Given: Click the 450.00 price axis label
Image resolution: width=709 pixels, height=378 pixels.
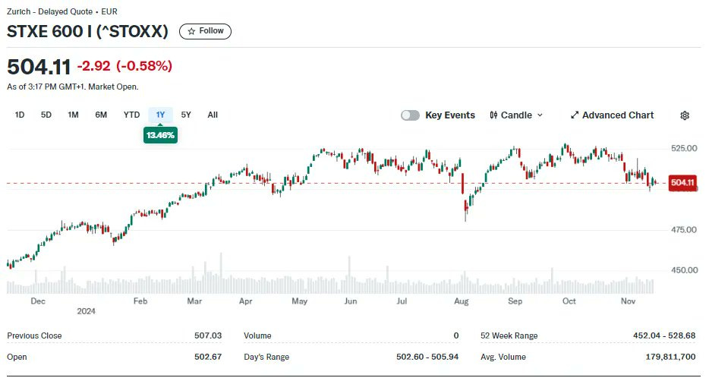Looking at the screenshot, I should (684, 270).
